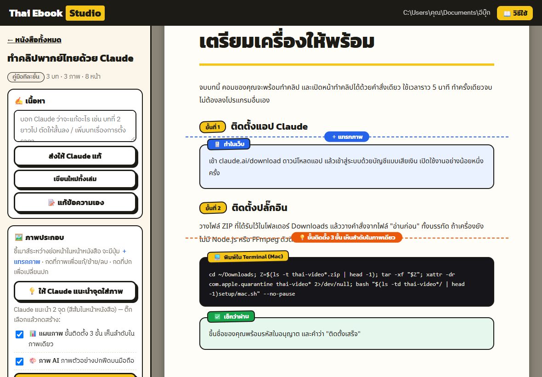Image resolution: width=542 pixels, height=377 pixels.
Task: Click the terminal command code block
Action: coord(347,282)
